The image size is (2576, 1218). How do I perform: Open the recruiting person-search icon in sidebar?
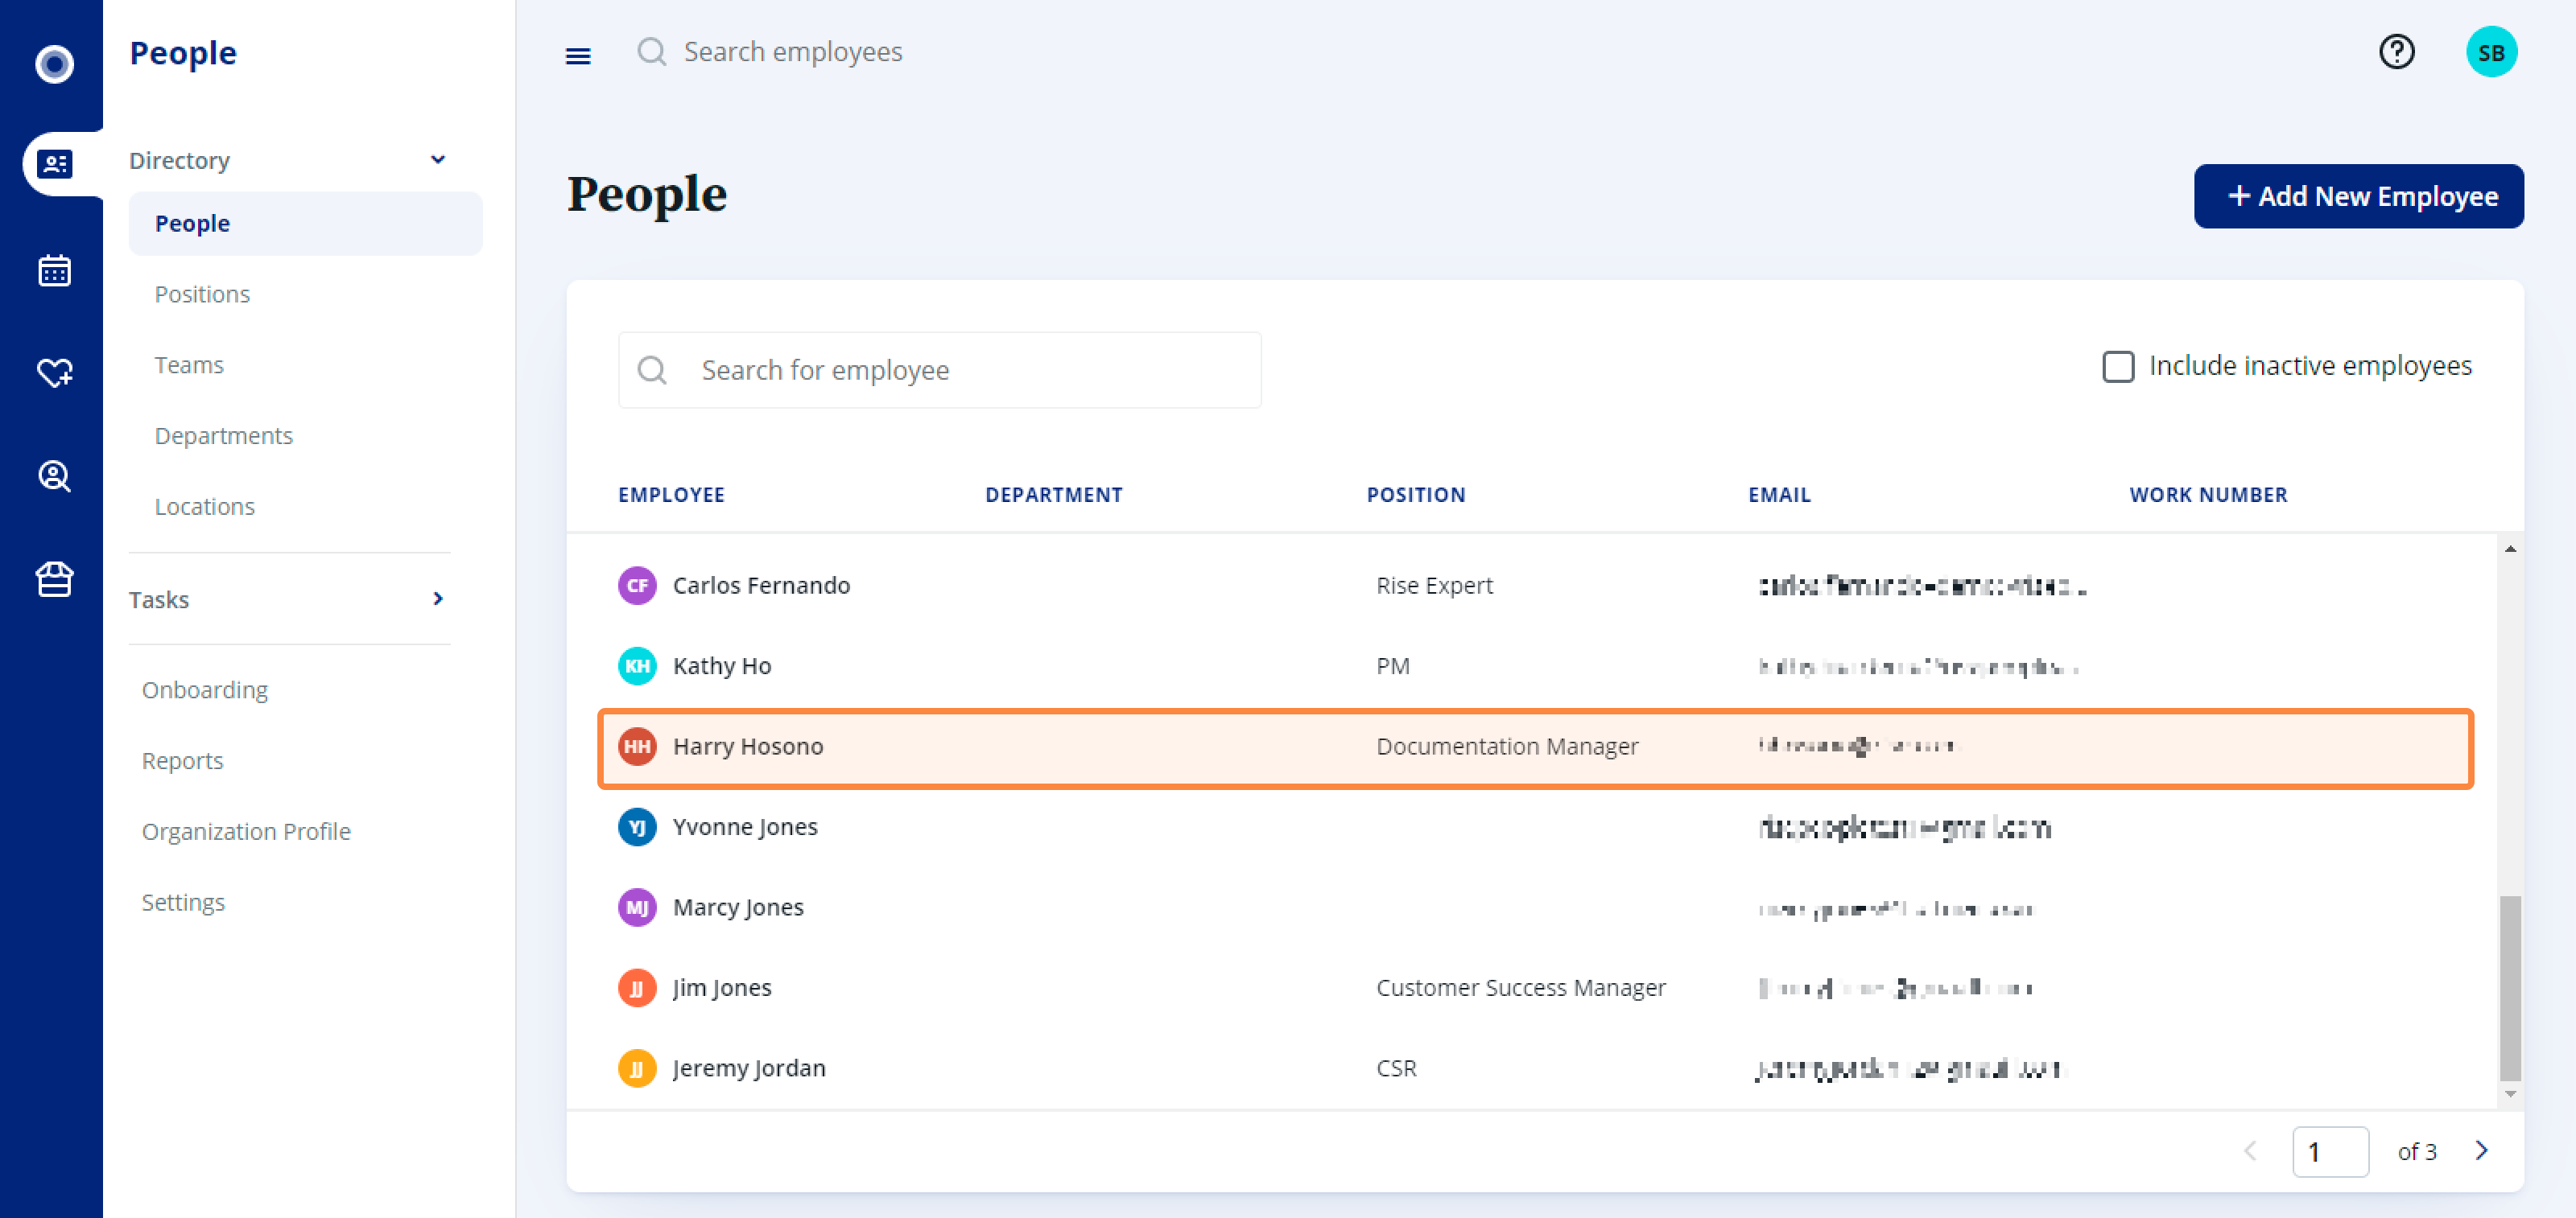(x=55, y=476)
